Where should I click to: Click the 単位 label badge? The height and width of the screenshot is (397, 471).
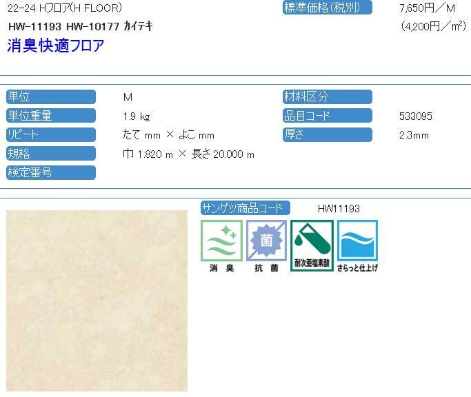pyautogui.click(x=51, y=96)
